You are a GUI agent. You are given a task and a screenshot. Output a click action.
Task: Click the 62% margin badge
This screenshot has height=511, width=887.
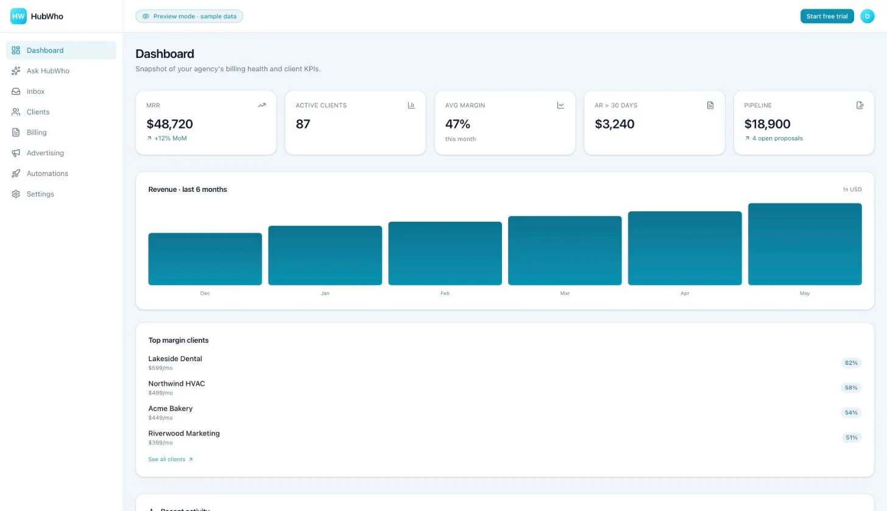point(851,363)
